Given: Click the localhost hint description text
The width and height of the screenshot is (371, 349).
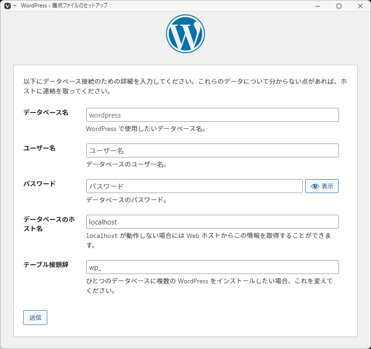Looking at the screenshot, I should 208,240.
